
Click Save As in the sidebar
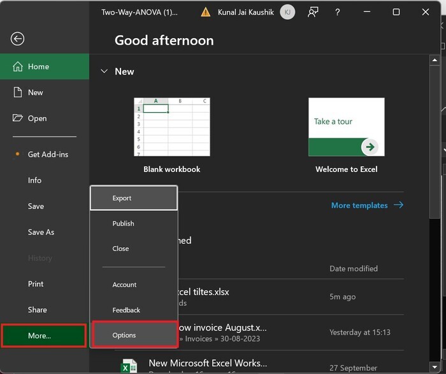[41, 232]
